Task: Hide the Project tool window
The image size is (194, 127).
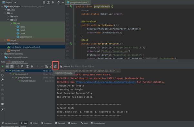Action: pyautogui.click(x=63, y=2)
